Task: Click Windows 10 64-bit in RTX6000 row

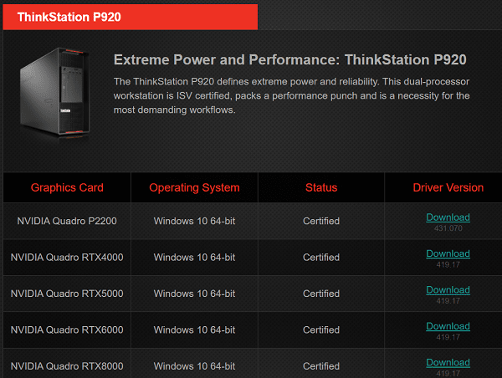Action: tap(194, 329)
